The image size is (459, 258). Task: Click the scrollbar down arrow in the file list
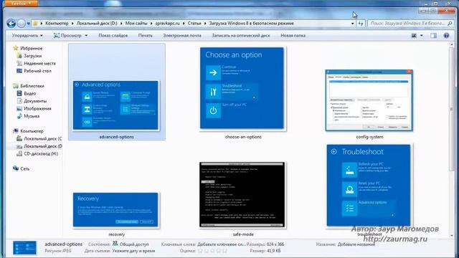point(451,236)
